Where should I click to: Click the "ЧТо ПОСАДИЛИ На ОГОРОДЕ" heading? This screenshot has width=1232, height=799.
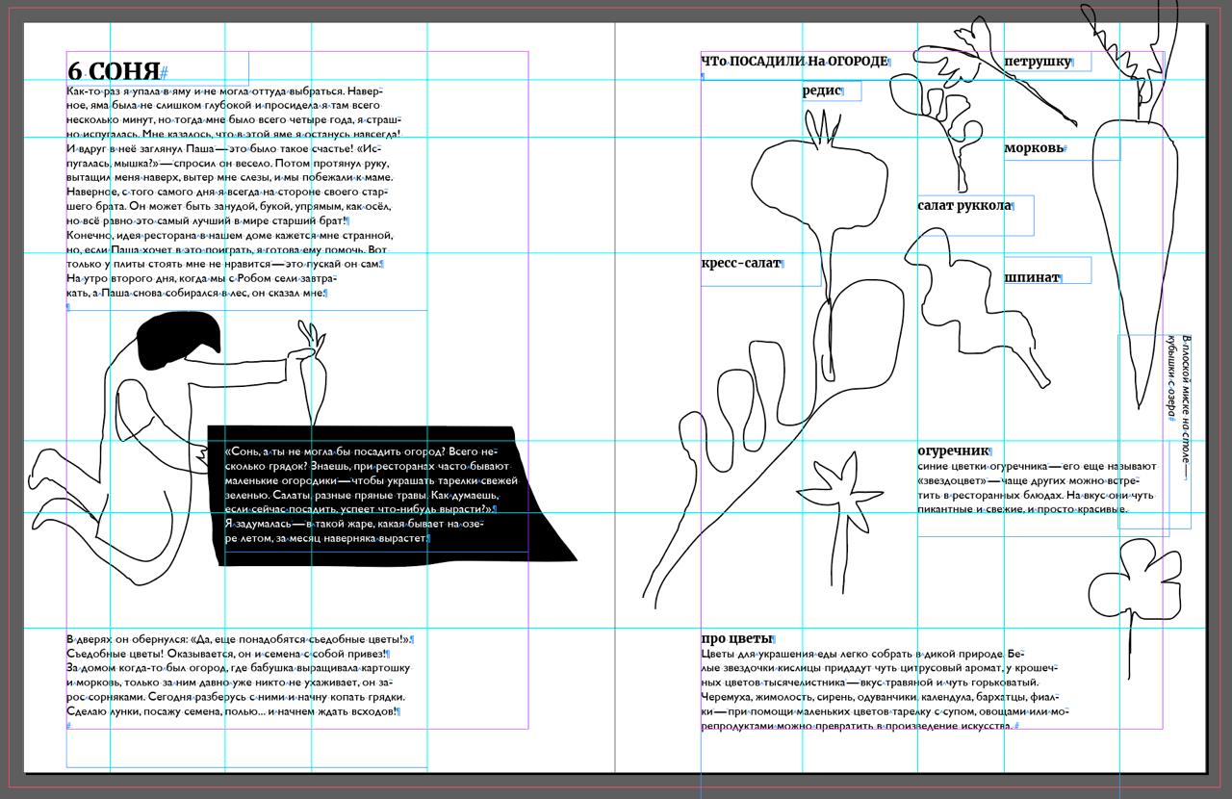794,62
